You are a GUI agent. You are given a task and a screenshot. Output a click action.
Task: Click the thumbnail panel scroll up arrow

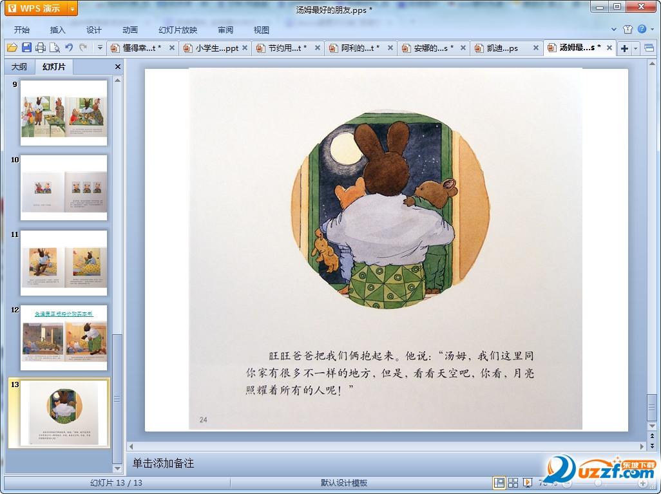pyautogui.click(x=118, y=80)
